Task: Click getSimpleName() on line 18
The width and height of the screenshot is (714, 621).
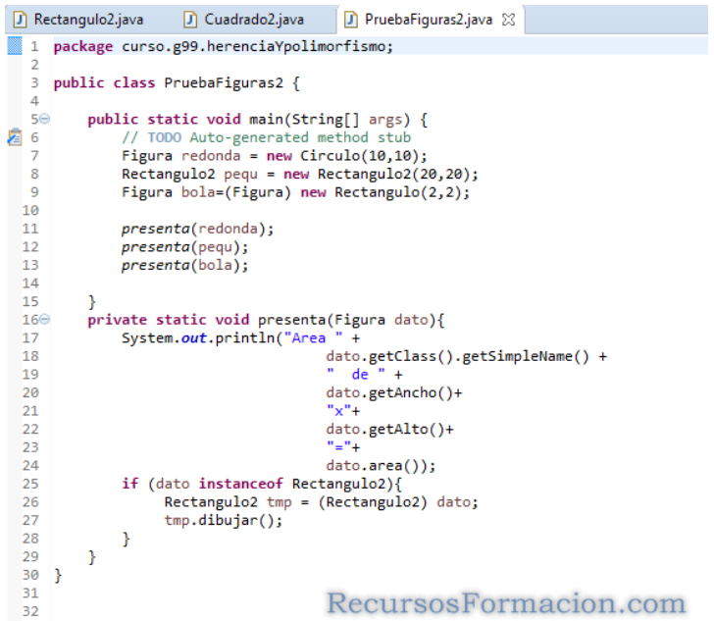Action: tap(525, 357)
